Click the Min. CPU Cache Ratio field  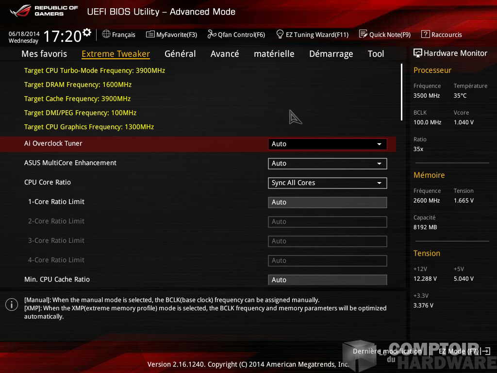[x=328, y=280]
